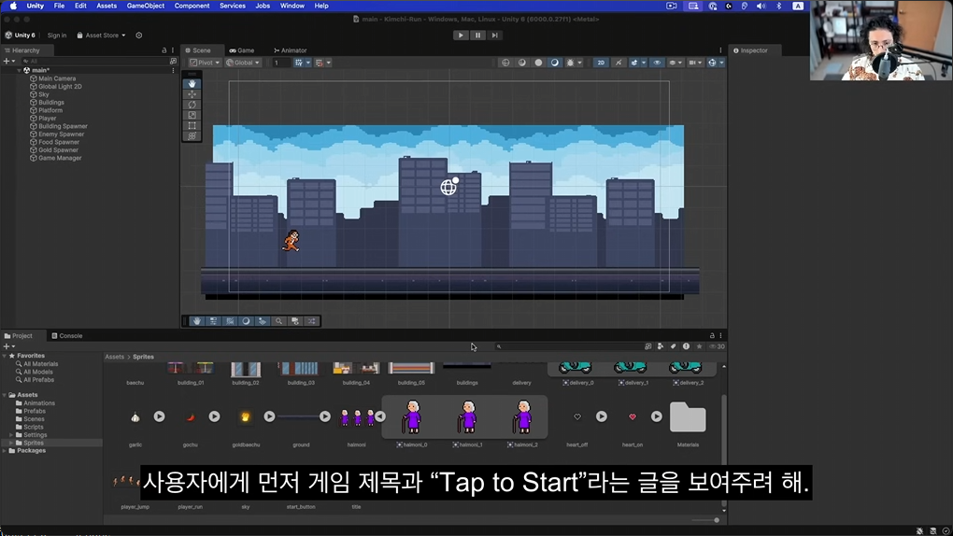Select the Scale tool
Viewport: 953px width, 536px height.
point(192,115)
